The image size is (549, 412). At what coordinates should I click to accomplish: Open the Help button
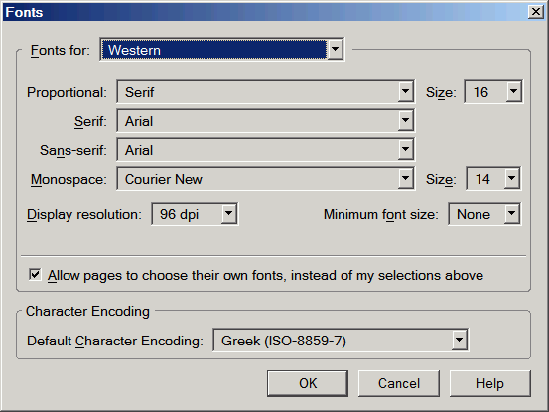click(489, 383)
